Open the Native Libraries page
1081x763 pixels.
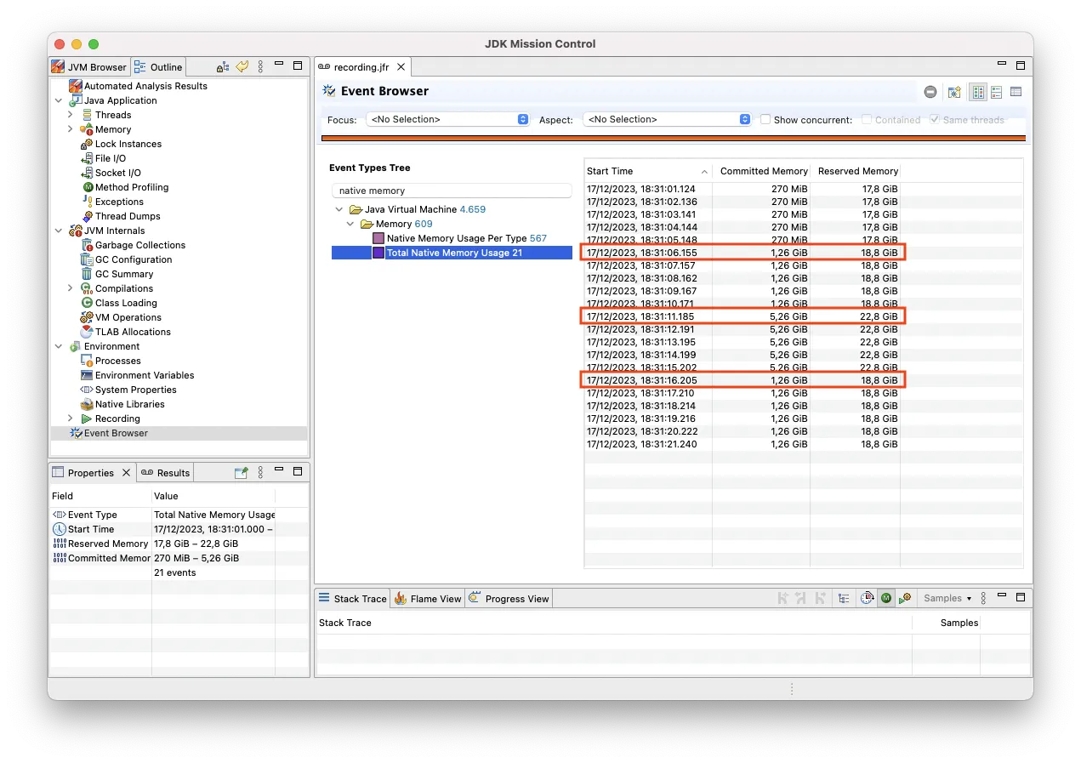point(129,404)
